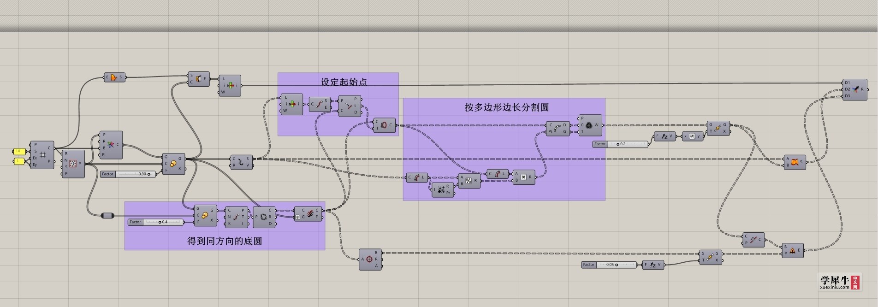Screen dimensions: 878x307
Task: Select the Length component feeding Multiplication
Action: click(x=498, y=174)
